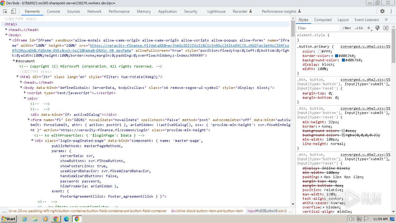Switch to first Chrome taskbar icon
This screenshot has width=396, height=223.
[56, 219]
